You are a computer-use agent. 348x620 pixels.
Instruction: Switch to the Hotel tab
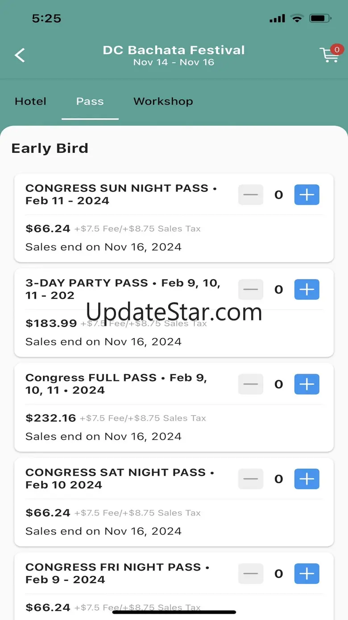tap(30, 101)
